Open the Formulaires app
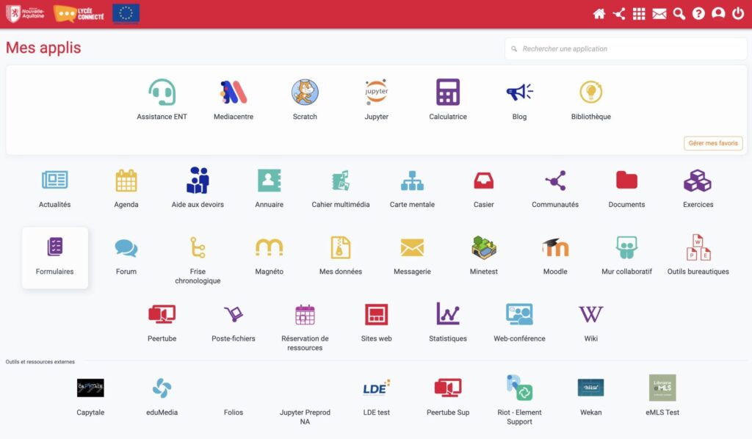Screen dimensions: 752x439 55,248
